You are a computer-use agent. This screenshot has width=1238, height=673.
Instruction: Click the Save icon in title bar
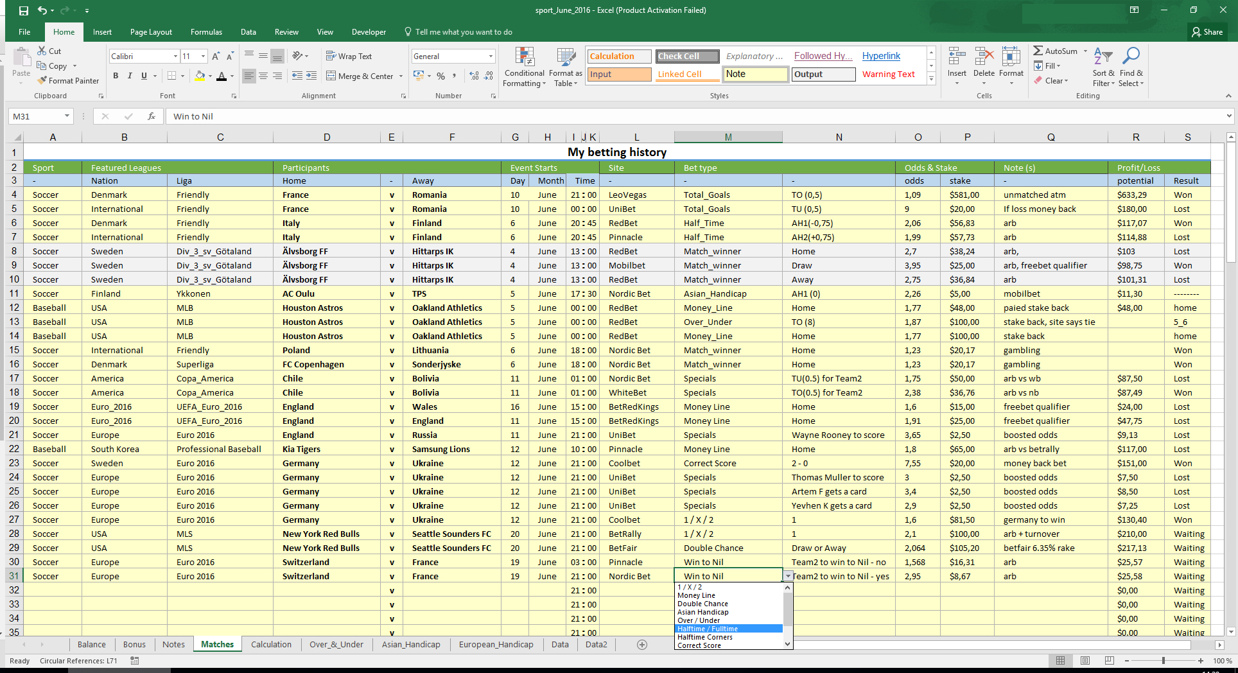tap(23, 10)
